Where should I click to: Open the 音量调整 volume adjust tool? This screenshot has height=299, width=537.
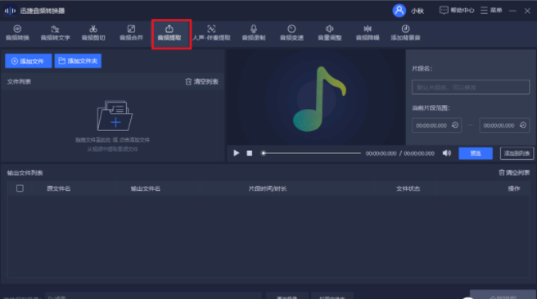click(329, 34)
